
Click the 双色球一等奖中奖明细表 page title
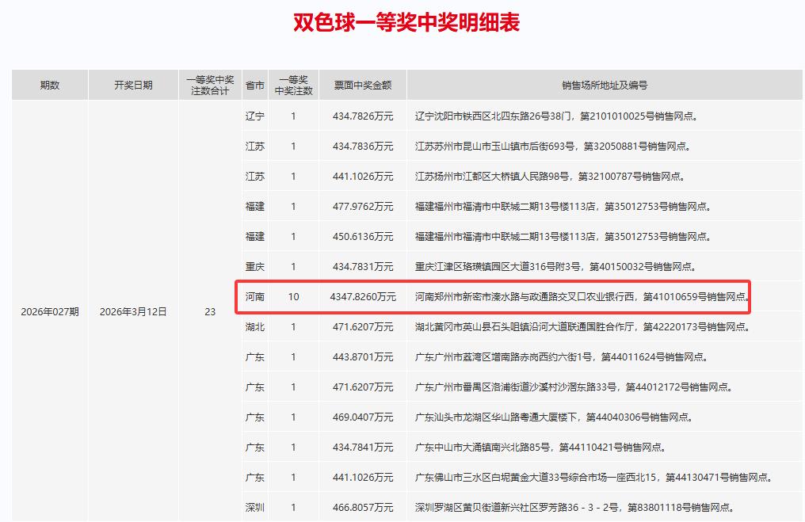point(407,21)
